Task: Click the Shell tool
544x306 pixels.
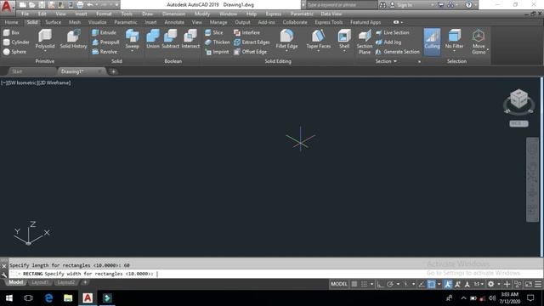Action: 344,38
